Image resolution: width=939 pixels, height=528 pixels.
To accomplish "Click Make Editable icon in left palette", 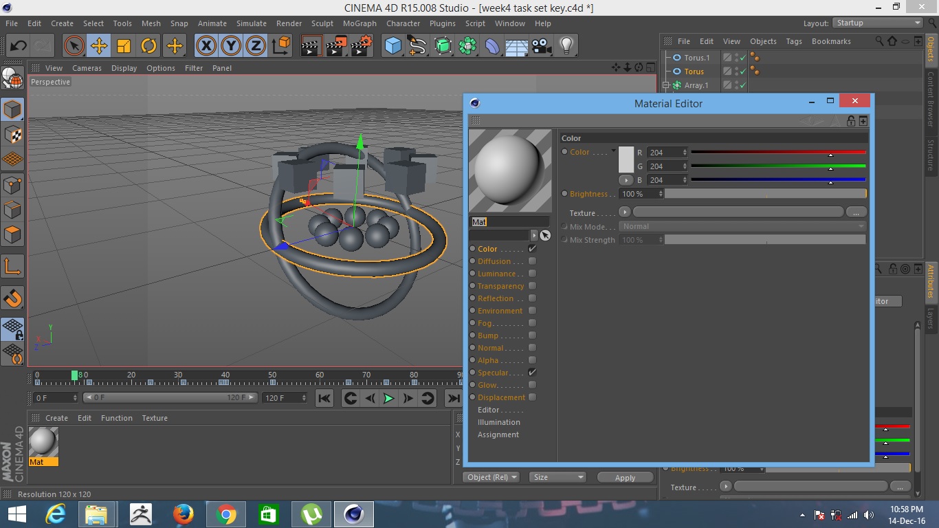I will (x=12, y=79).
